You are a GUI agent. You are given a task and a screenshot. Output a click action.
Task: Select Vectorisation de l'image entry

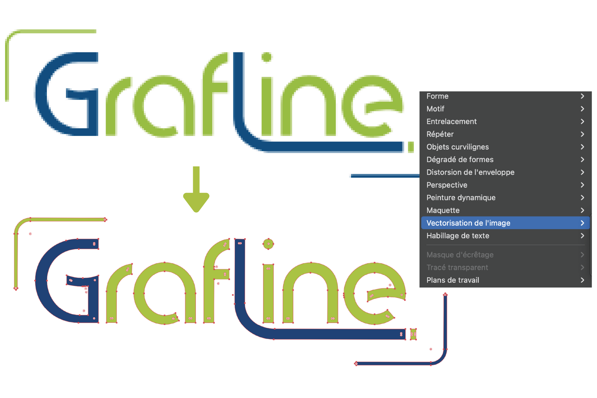click(x=468, y=223)
